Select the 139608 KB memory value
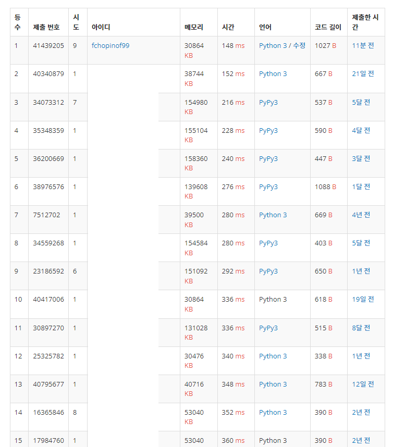This screenshot has width=405, height=447. click(x=196, y=192)
